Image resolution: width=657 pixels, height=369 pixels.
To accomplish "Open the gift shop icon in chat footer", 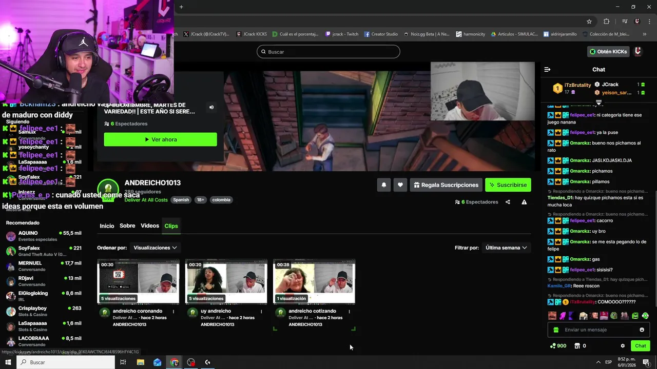I will [577, 346].
